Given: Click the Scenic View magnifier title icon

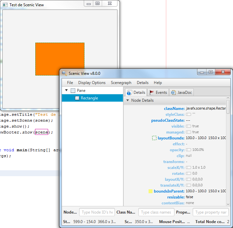Looking at the screenshot, I should click(x=64, y=73).
